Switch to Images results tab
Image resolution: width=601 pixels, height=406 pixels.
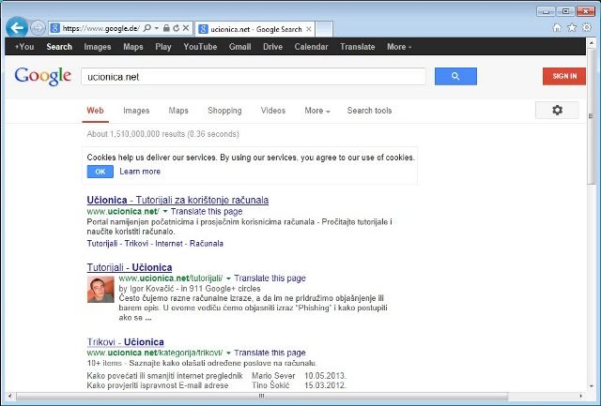click(x=136, y=111)
